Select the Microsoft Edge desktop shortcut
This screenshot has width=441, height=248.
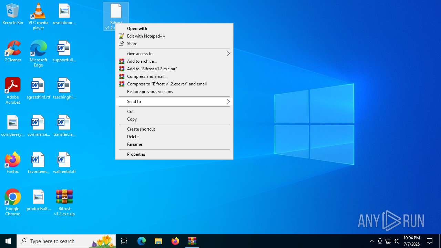pos(38,53)
